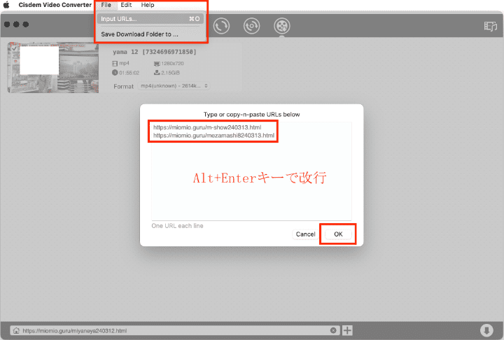Open the Format dropdown mp4(unknown)

click(x=174, y=86)
